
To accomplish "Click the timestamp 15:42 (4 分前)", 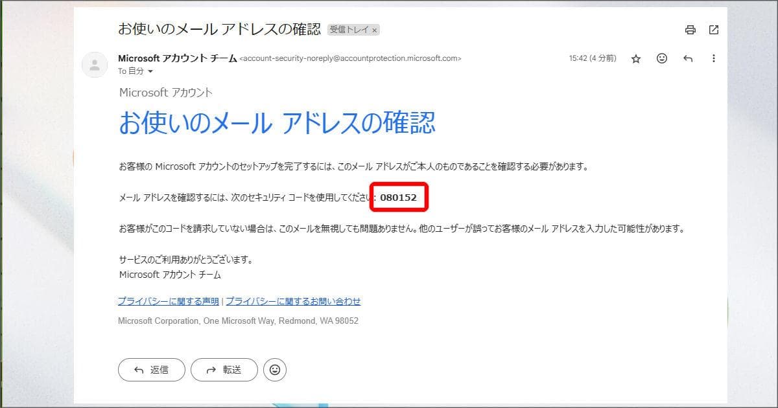I will [x=593, y=58].
